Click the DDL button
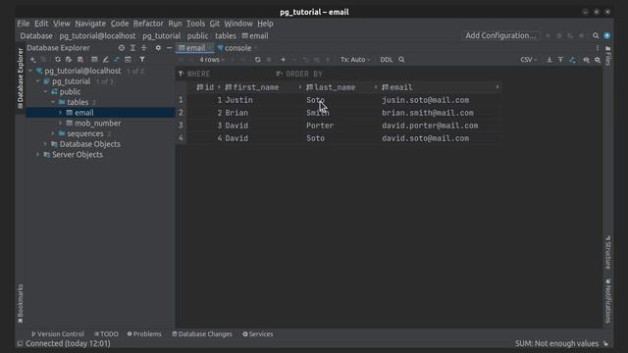 pyautogui.click(x=386, y=60)
